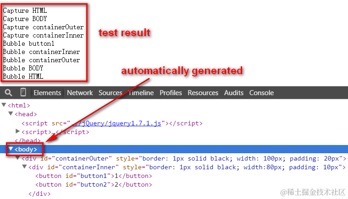
Task: Expand the collapsed inline script node
Action: 17,131
